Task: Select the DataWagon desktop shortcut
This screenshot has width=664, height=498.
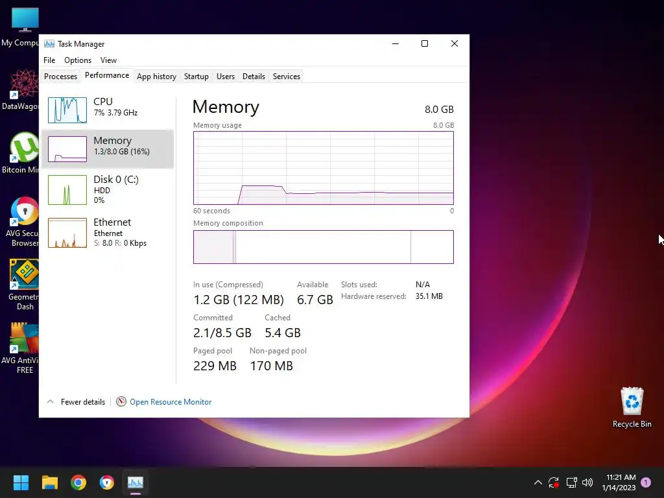Action: pos(20,89)
